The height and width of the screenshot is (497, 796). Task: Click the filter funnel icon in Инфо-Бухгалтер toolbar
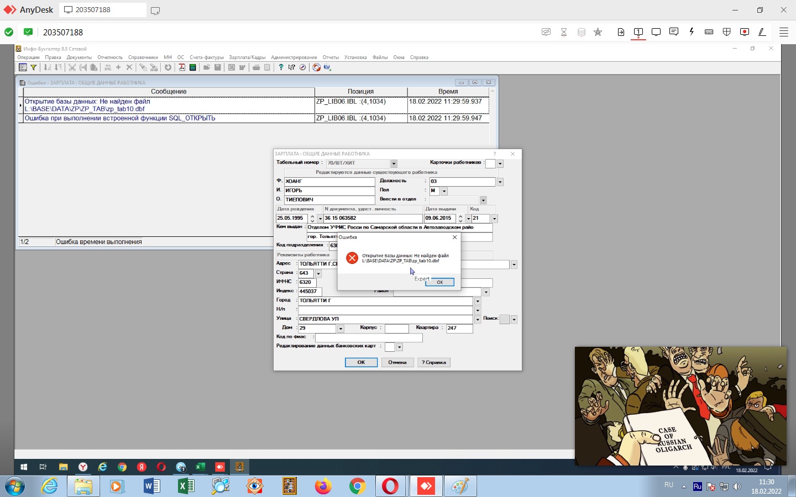click(x=34, y=67)
